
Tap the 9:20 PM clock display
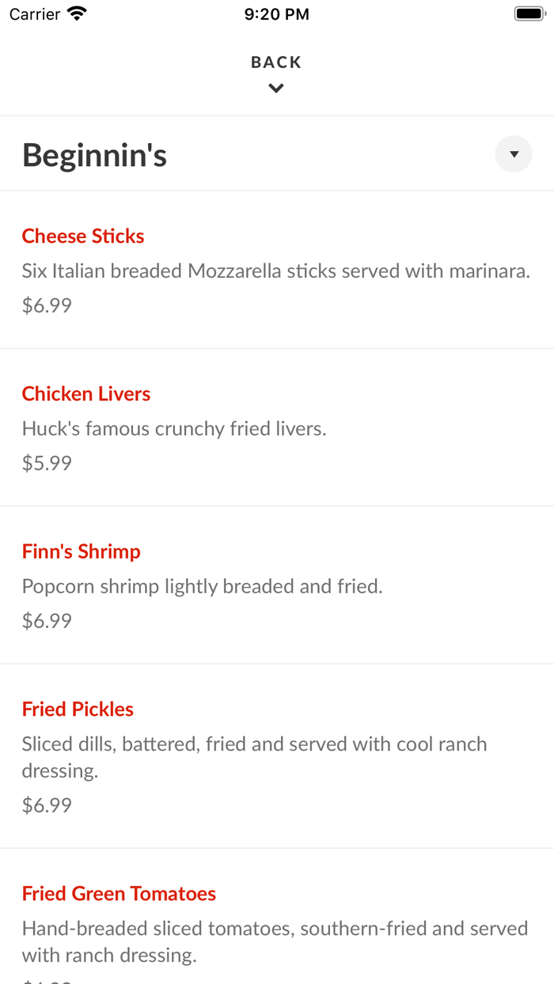click(x=276, y=13)
